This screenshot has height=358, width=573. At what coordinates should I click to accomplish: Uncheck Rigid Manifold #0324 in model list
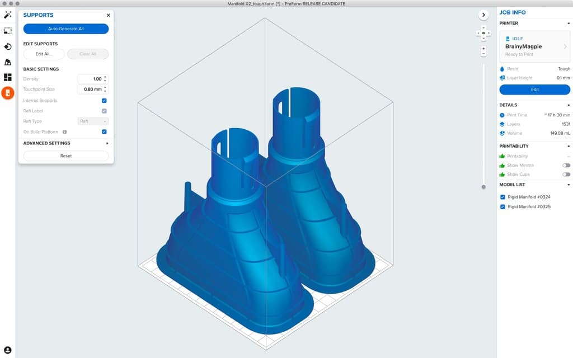[x=503, y=197]
